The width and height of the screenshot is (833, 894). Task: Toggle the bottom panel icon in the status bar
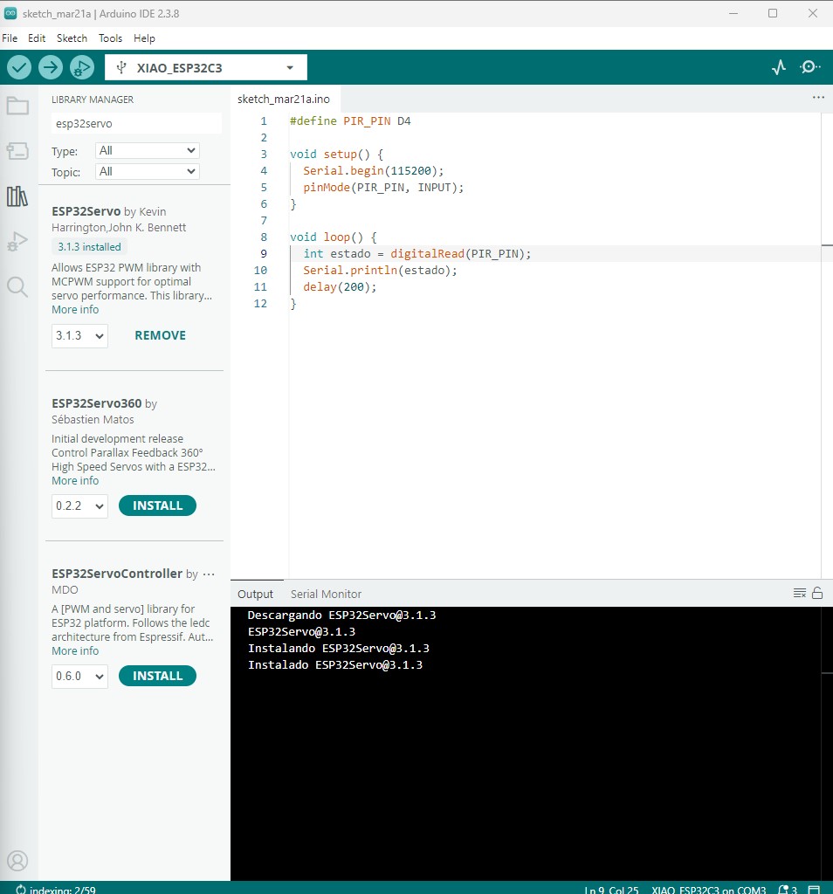coord(814,889)
